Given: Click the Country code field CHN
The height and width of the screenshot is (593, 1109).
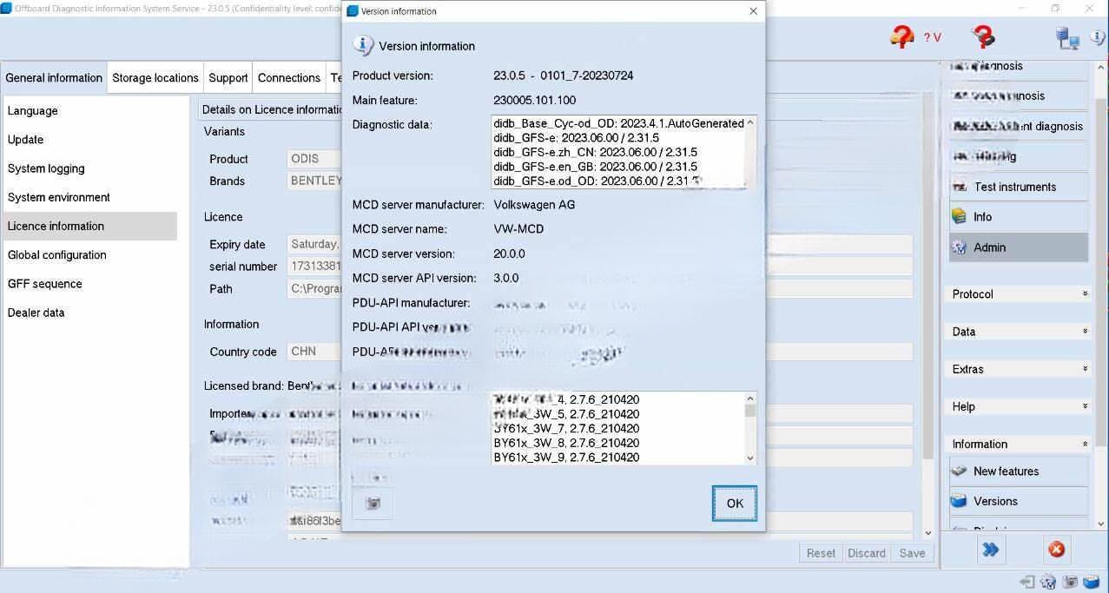Looking at the screenshot, I should tap(314, 352).
